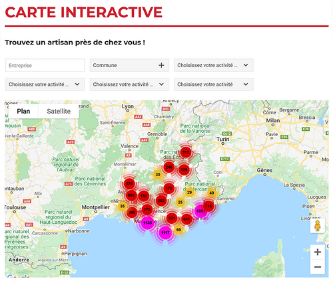Open activité dropdown below Commune field
333x283 pixels.
pos(129,84)
